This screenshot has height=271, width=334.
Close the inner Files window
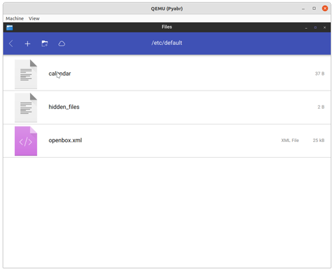point(325,27)
